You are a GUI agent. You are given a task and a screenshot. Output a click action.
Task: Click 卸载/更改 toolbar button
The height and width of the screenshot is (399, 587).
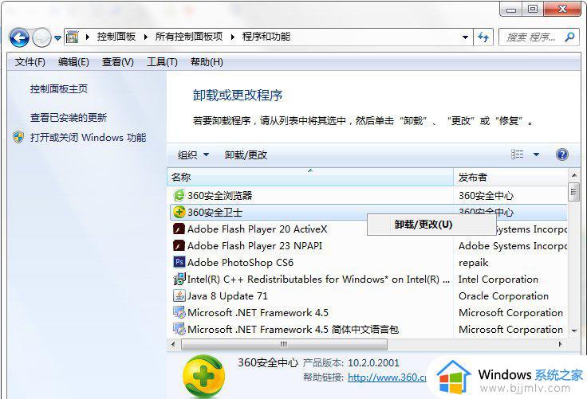pyautogui.click(x=246, y=155)
